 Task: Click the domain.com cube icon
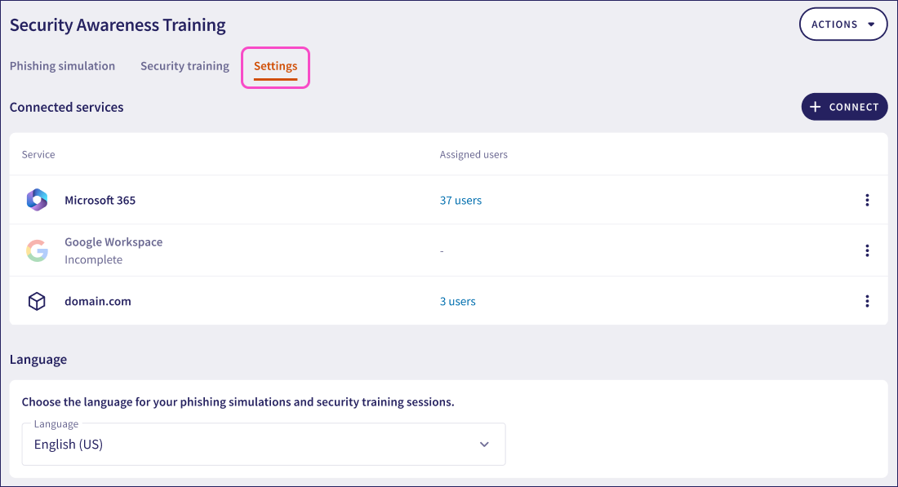(37, 301)
